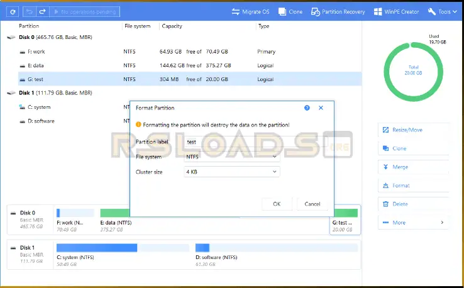This screenshot has height=288, width=464.
Task: Click the Partition Recovery icon
Action: [316, 12]
